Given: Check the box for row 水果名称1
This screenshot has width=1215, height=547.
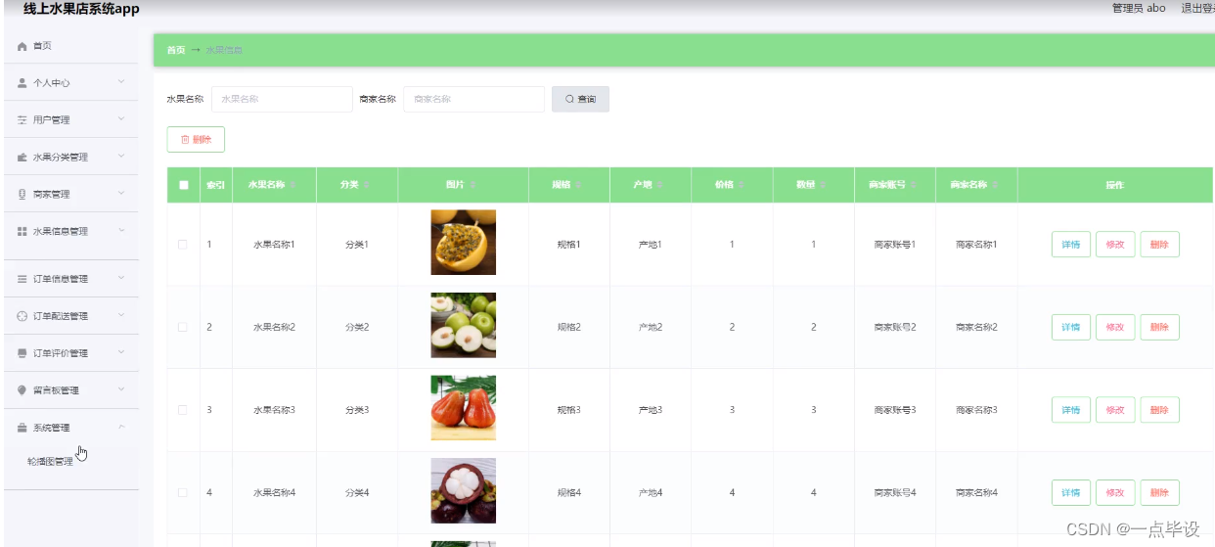Looking at the screenshot, I should coord(183,245).
